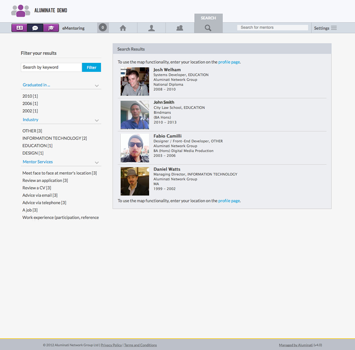Image resolution: width=355 pixels, height=350 pixels.
Task: Open the Settings menu
Action: pyautogui.click(x=325, y=28)
